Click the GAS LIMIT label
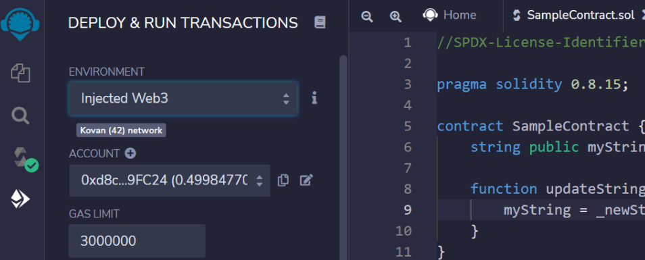Viewport: 645px width, 260px height. (x=94, y=214)
